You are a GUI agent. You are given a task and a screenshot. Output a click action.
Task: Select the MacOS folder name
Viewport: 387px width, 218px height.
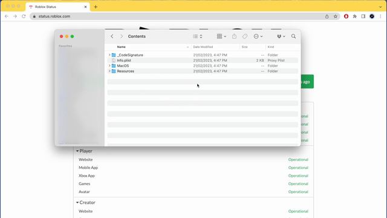(x=123, y=66)
